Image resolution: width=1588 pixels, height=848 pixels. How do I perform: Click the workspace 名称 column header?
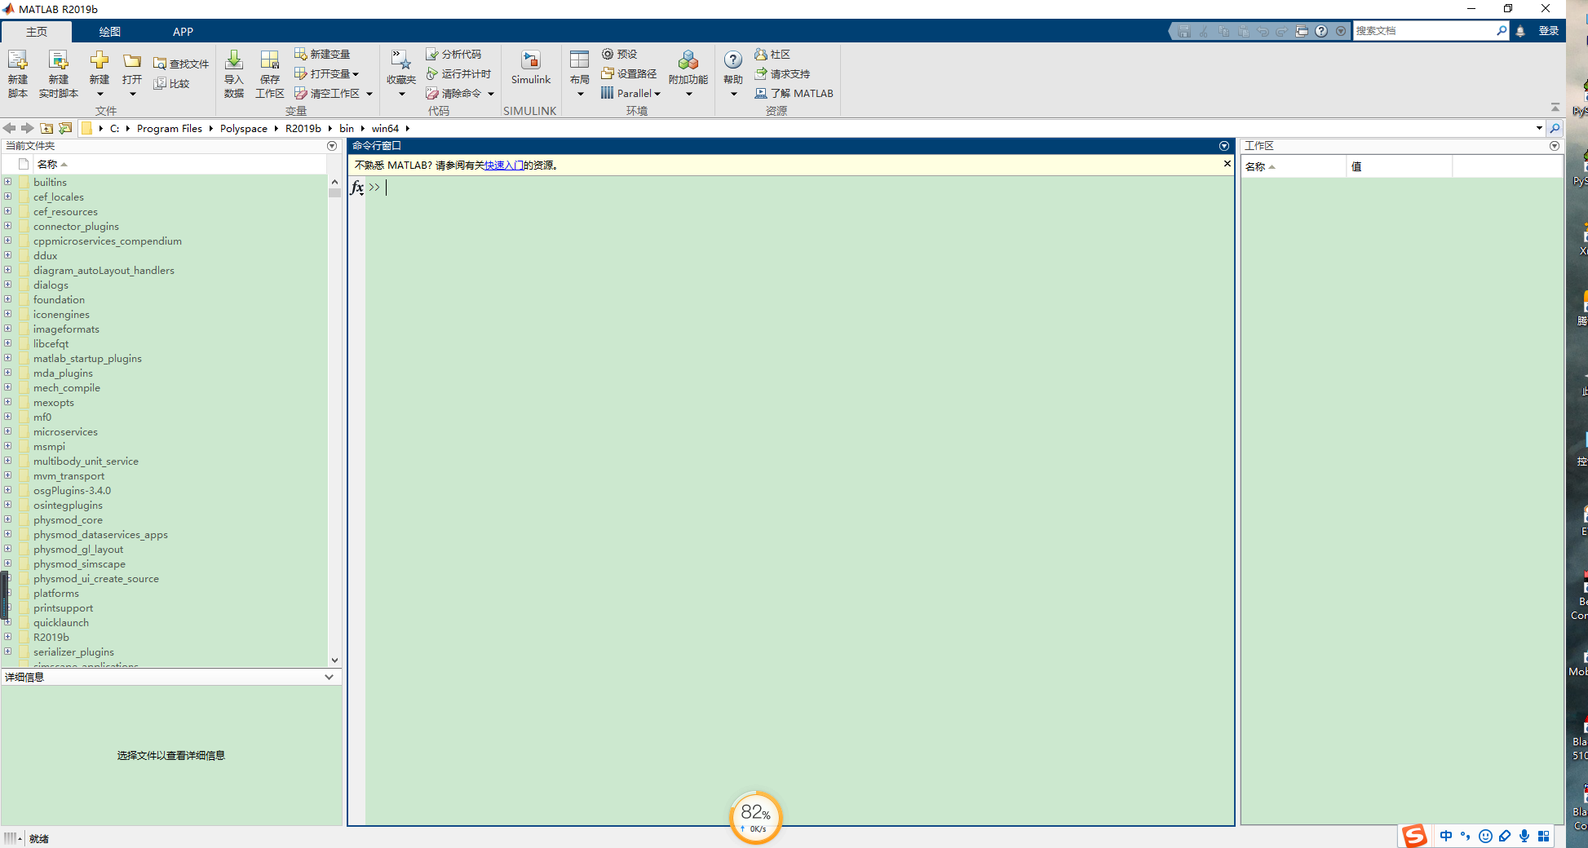[x=1294, y=166]
